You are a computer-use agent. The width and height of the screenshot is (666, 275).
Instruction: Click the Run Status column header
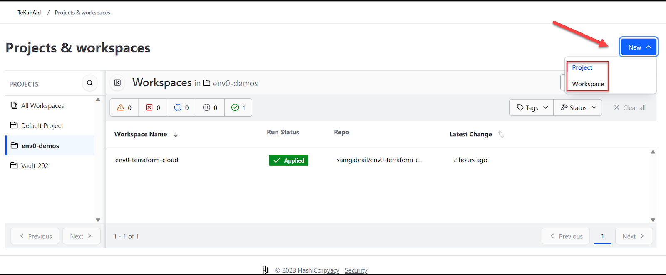click(x=283, y=132)
